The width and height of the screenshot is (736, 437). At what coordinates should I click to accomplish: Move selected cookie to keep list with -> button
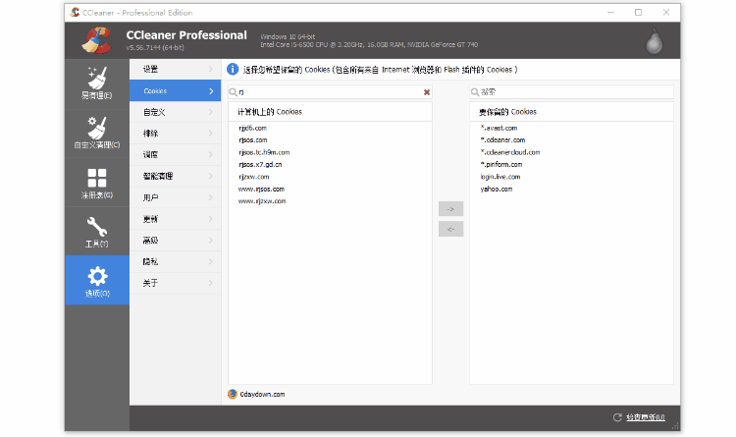450,208
